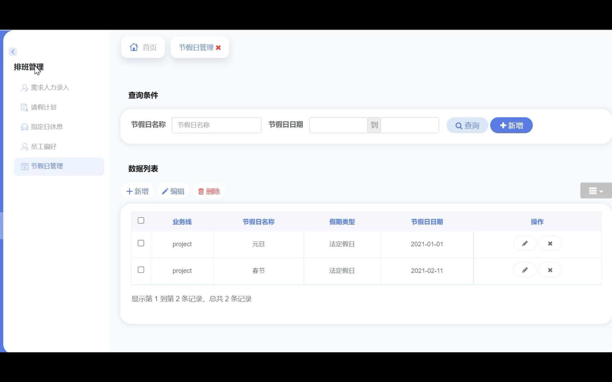
Task: Click the 节假日名称 column header
Action: [x=259, y=222]
